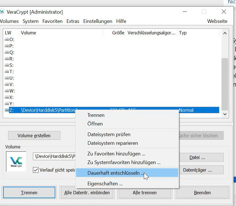Viewport: 236px width, 206px height.
Task: Click the drive list scrollbar thumb
Action: (x=225, y=84)
